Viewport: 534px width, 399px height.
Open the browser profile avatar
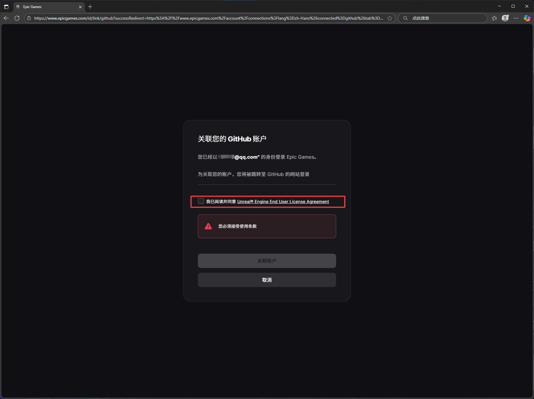pyautogui.click(x=505, y=18)
